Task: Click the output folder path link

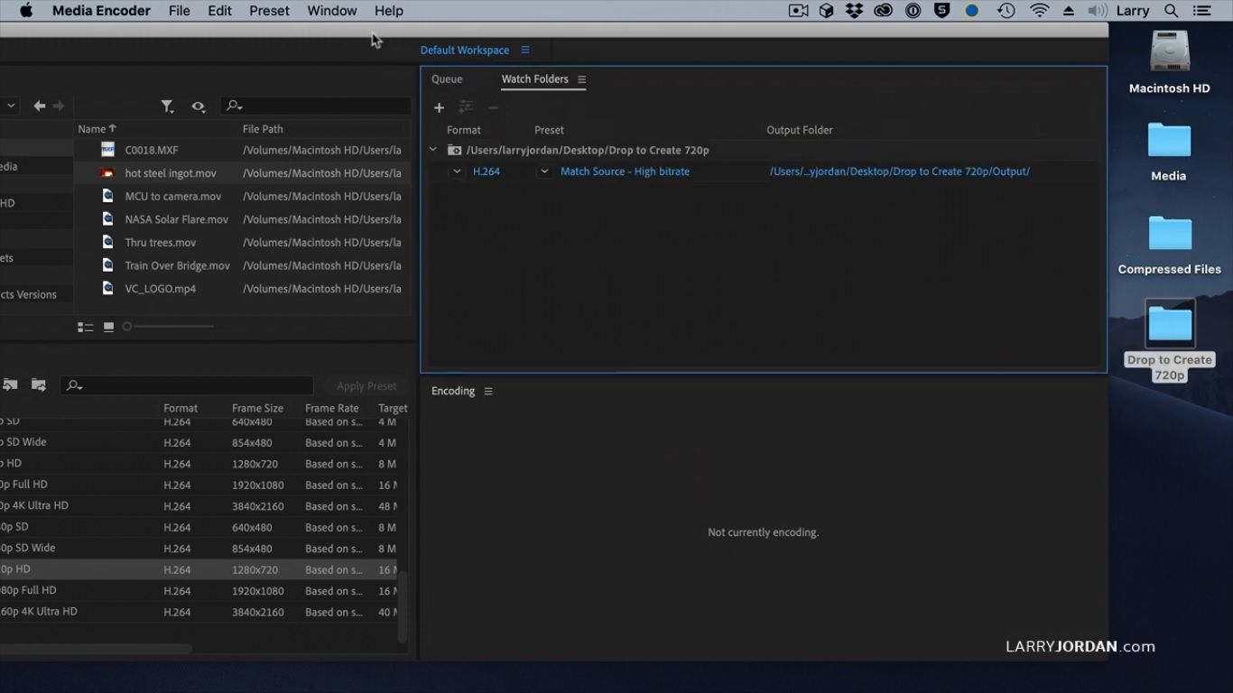Action: pyautogui.click(x=899, y=171)
